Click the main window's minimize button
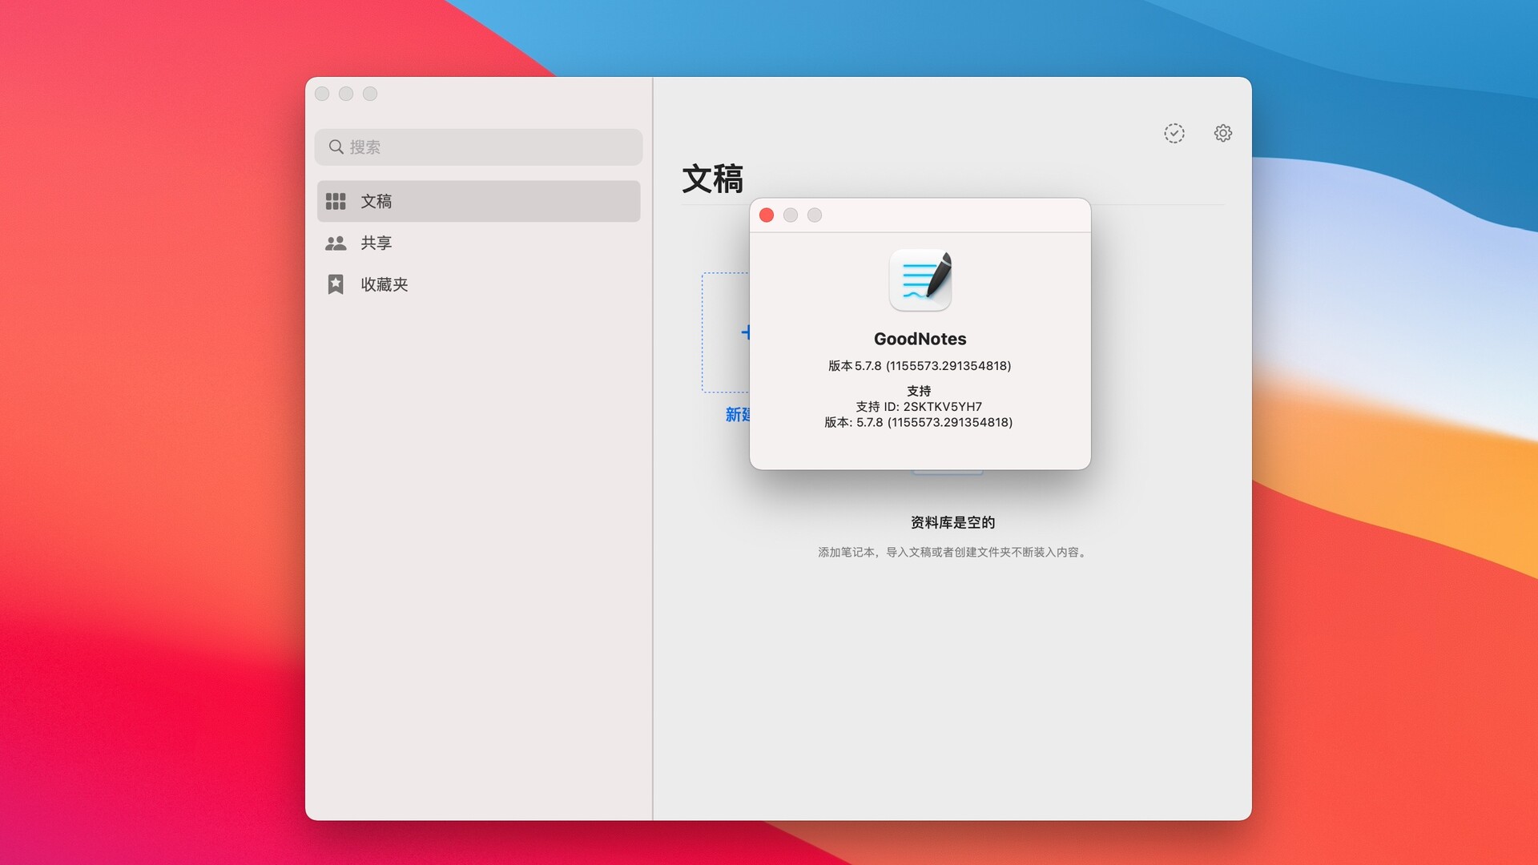Screen dimensions: 1538x865 (x=346, y=94)
